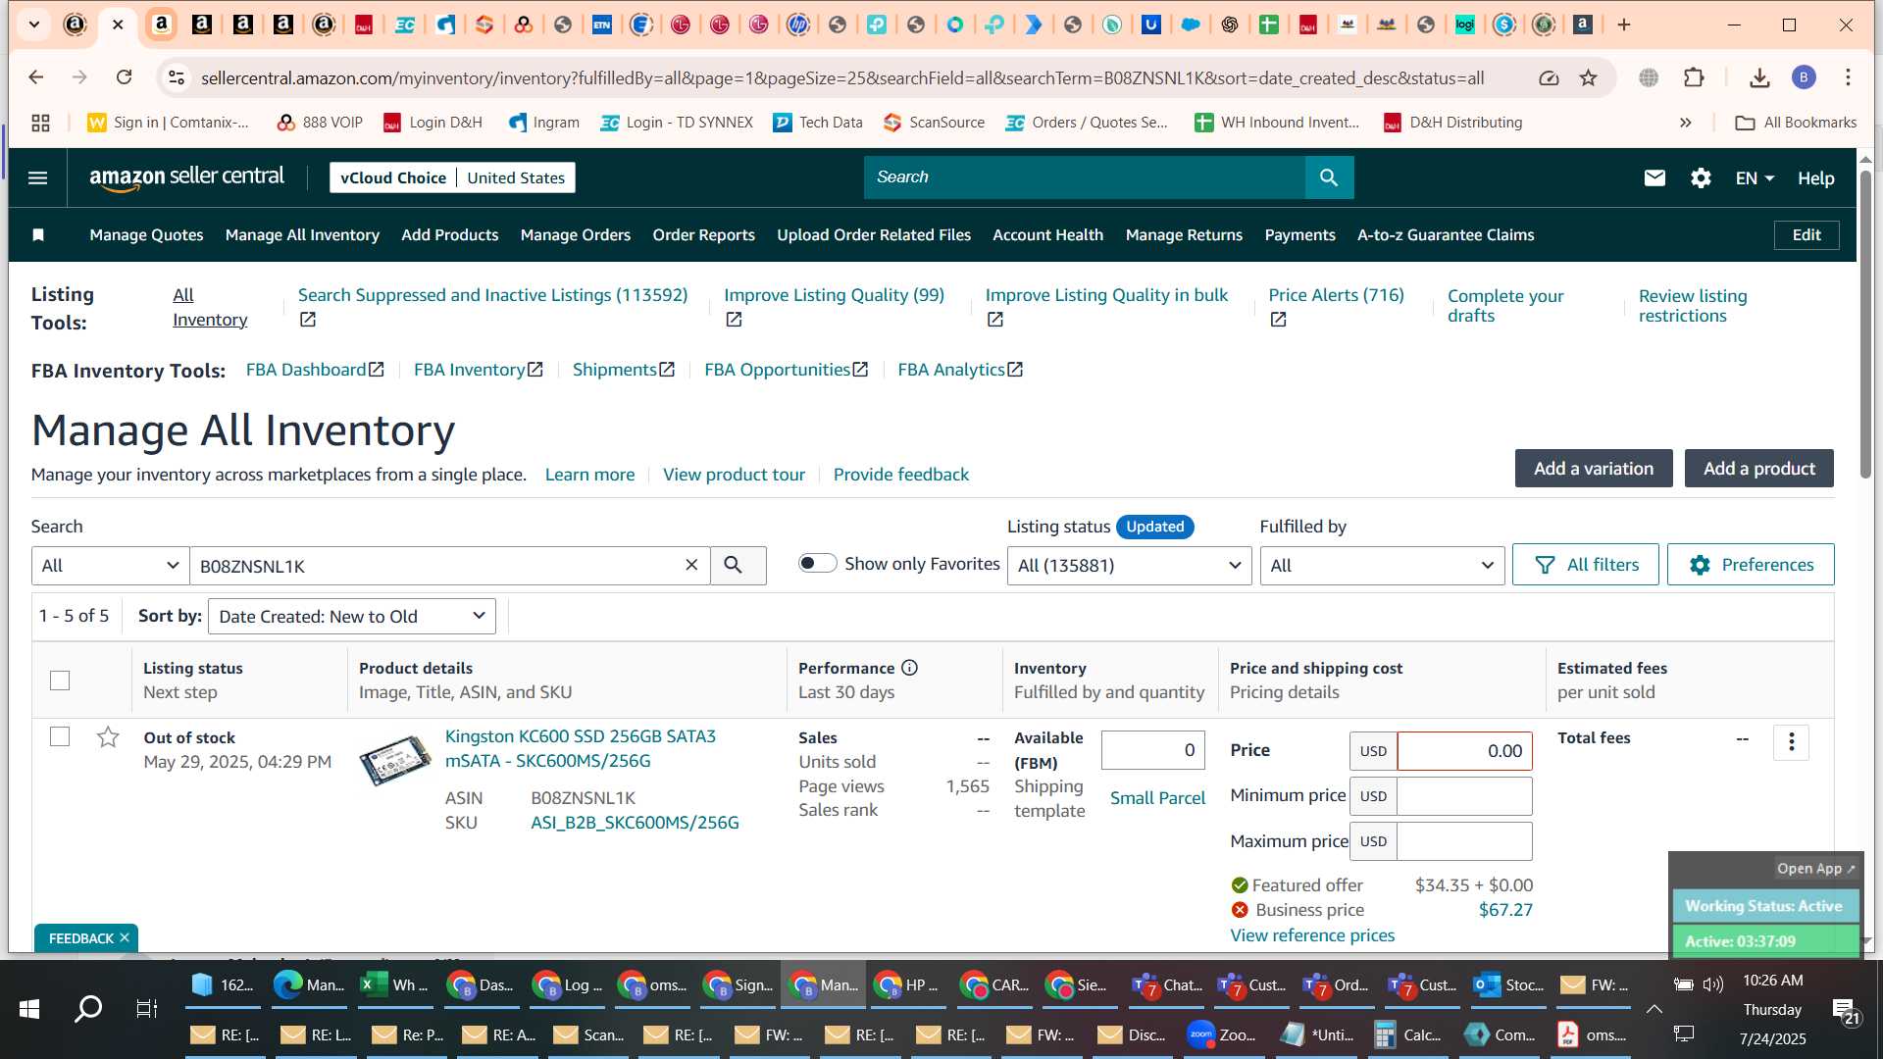Screen dimensions: 1883x1059
Task: Open the Seller Central hamburger menu
Action: [37, 177]
